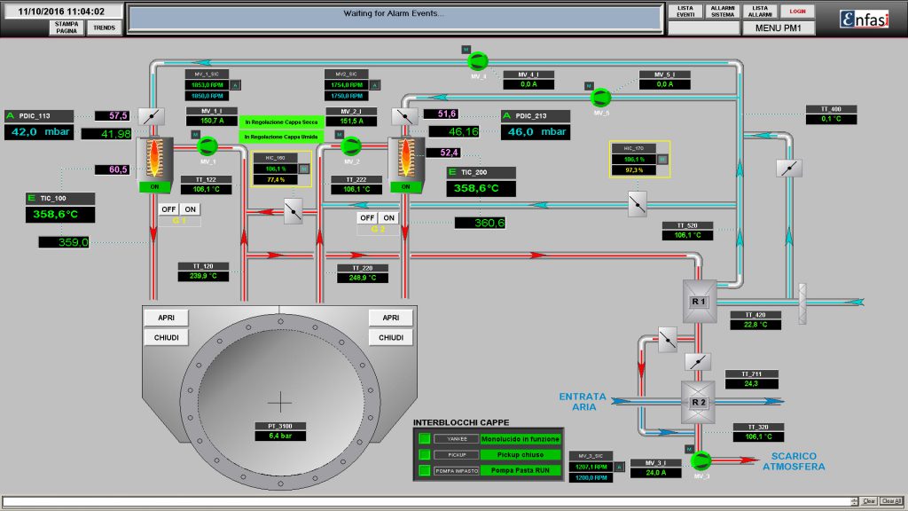The image size is (908, 511).
Task: Click the left CHIUDI hood button
Action: tap(166, 337)
